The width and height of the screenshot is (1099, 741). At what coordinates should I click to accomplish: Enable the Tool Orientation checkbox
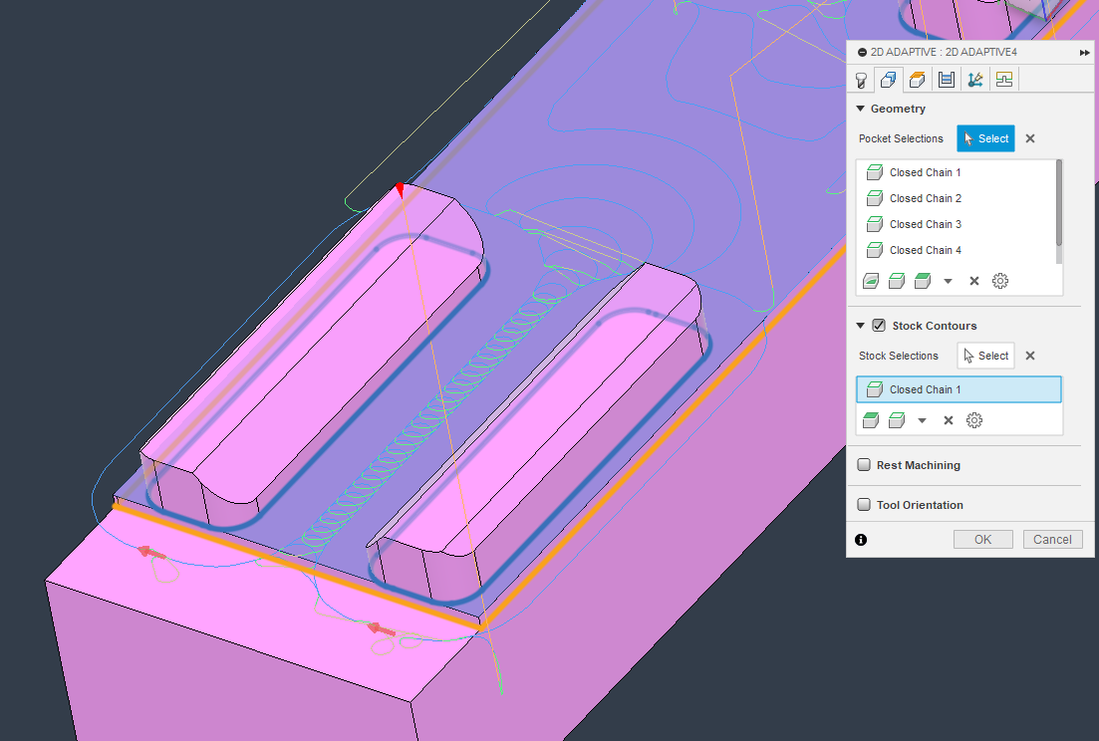coord(863,504)
